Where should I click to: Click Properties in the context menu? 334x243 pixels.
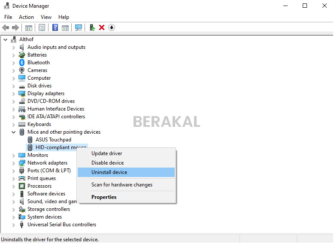coord(104,197)
